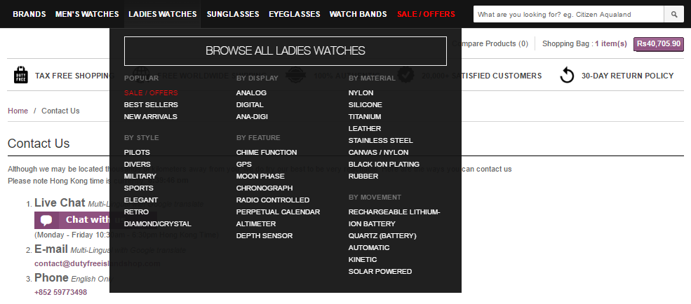Open the Divers style category
Image resolution: width=691 pixels, height=304 pixels.
point(137,164)
